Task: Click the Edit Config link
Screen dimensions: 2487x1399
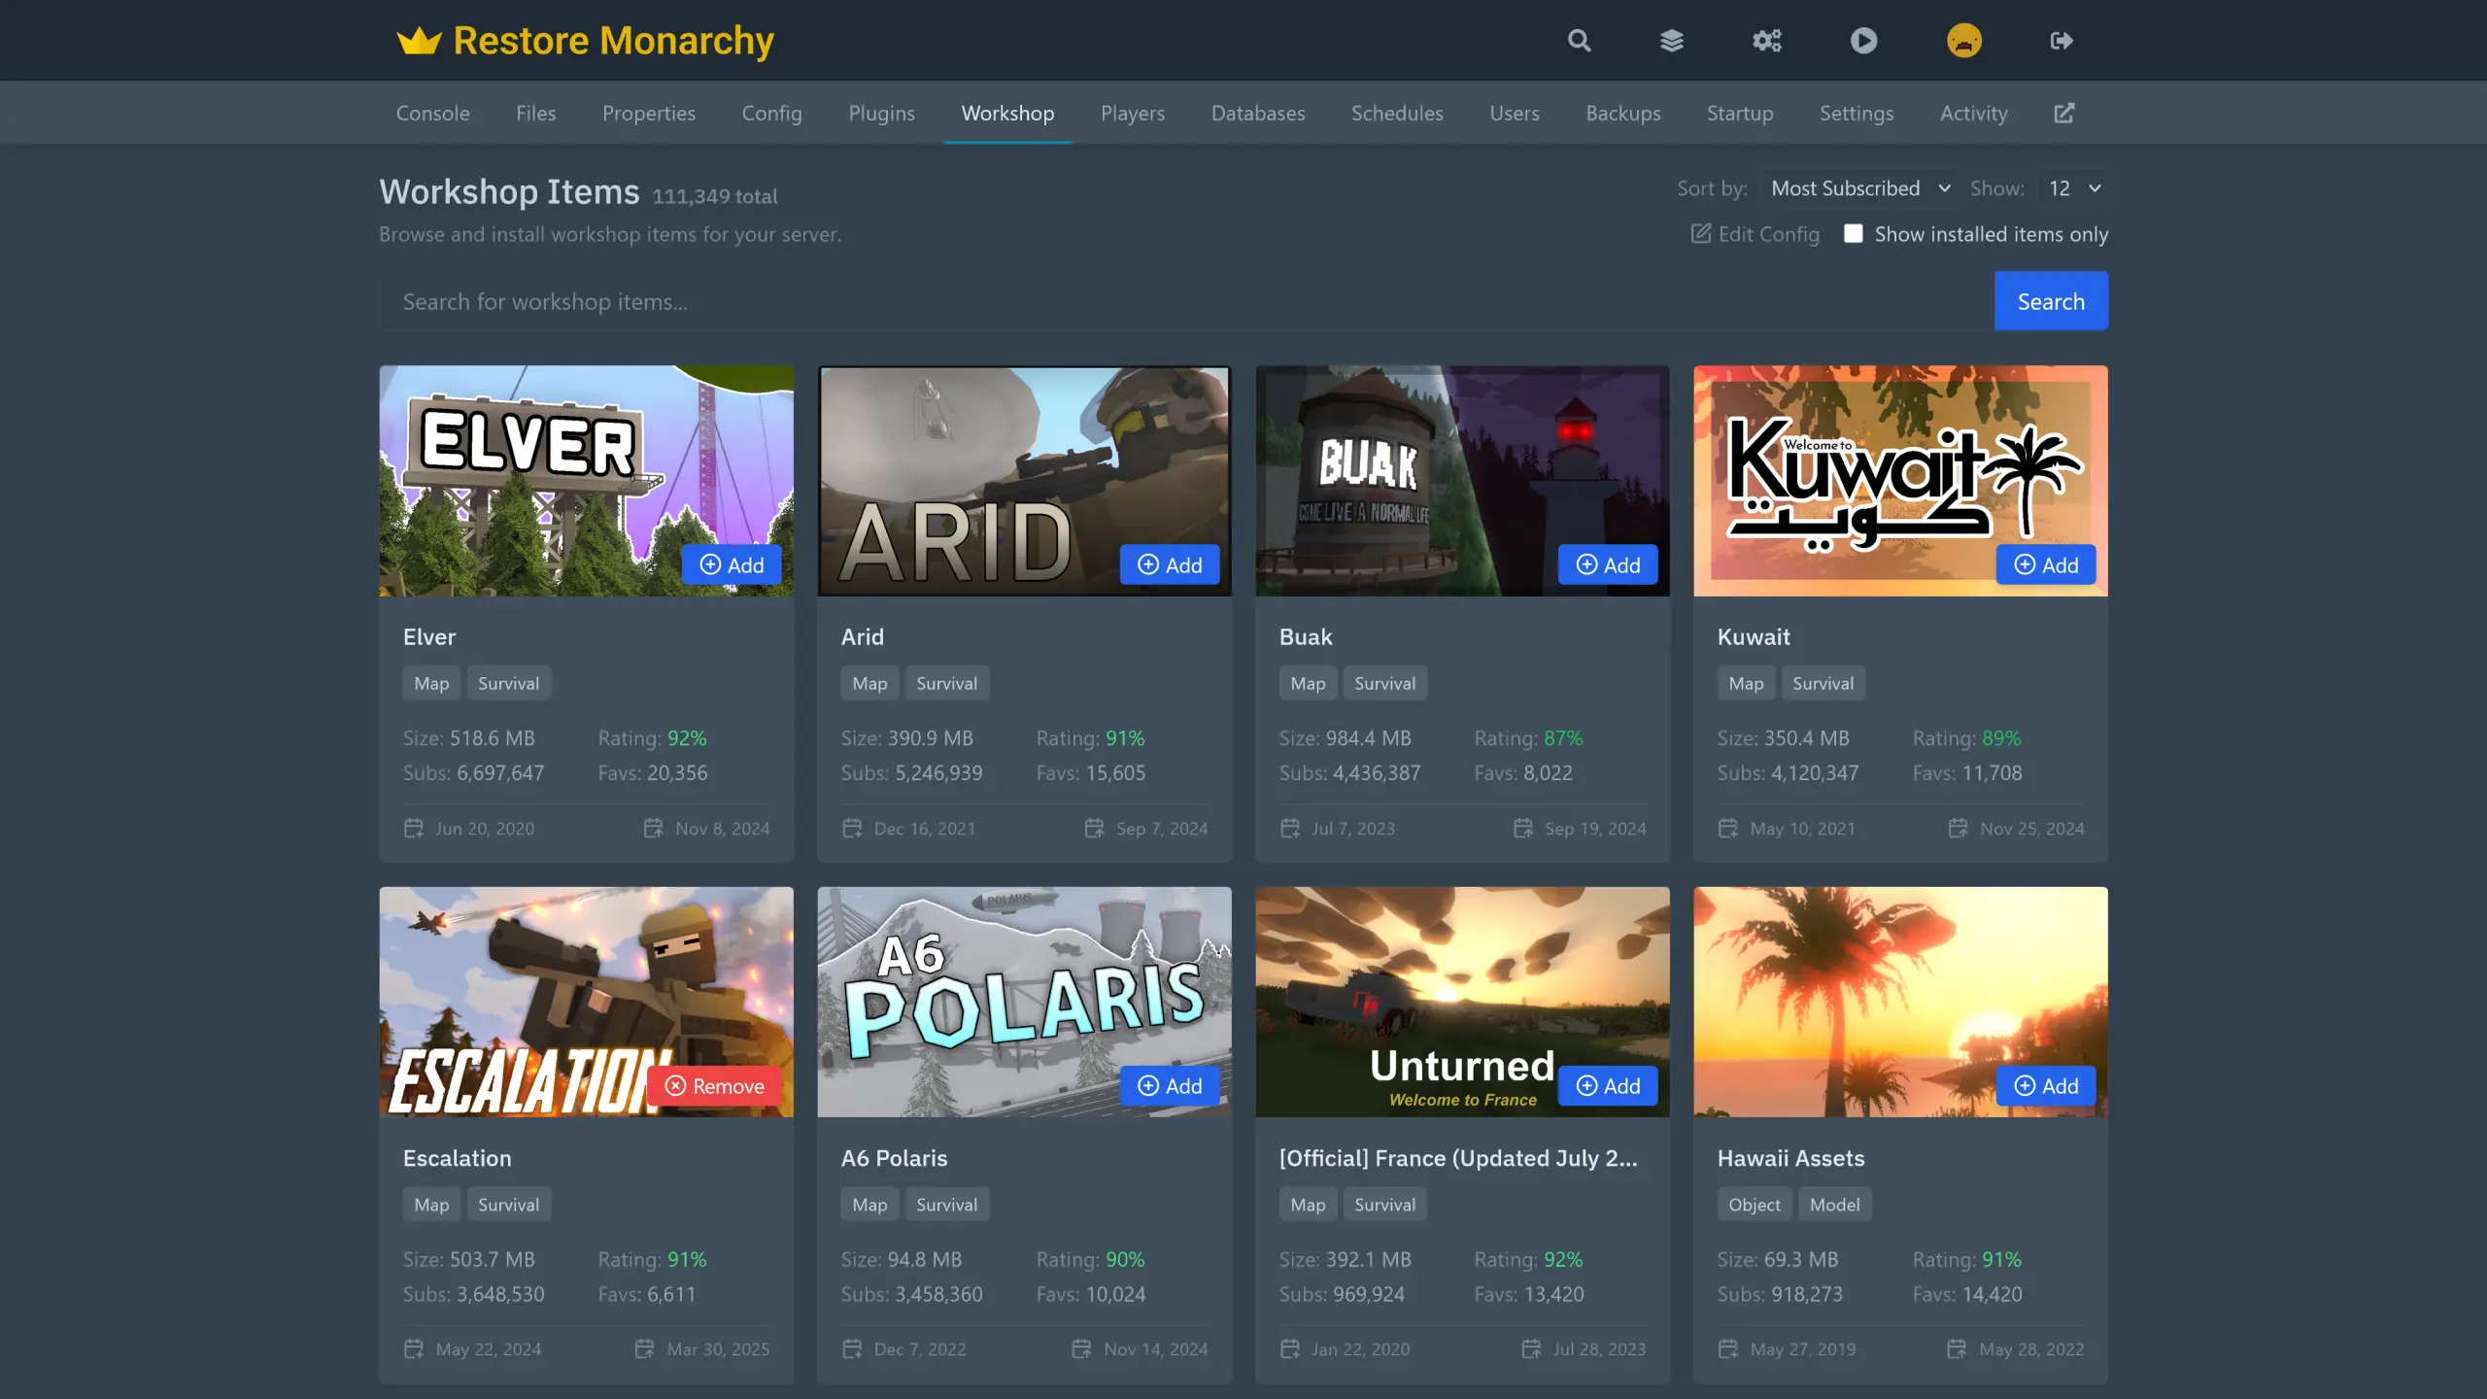Action: click(x=1755, y=233)
